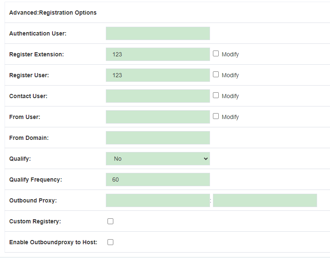Click the Outbound Proxy host field

click(158, 200)
